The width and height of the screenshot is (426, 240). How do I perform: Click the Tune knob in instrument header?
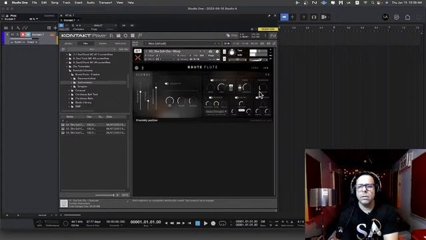tap(232, 53)
